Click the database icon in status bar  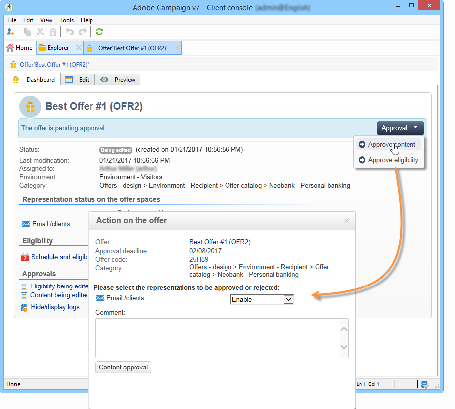[x=424, y=384]
